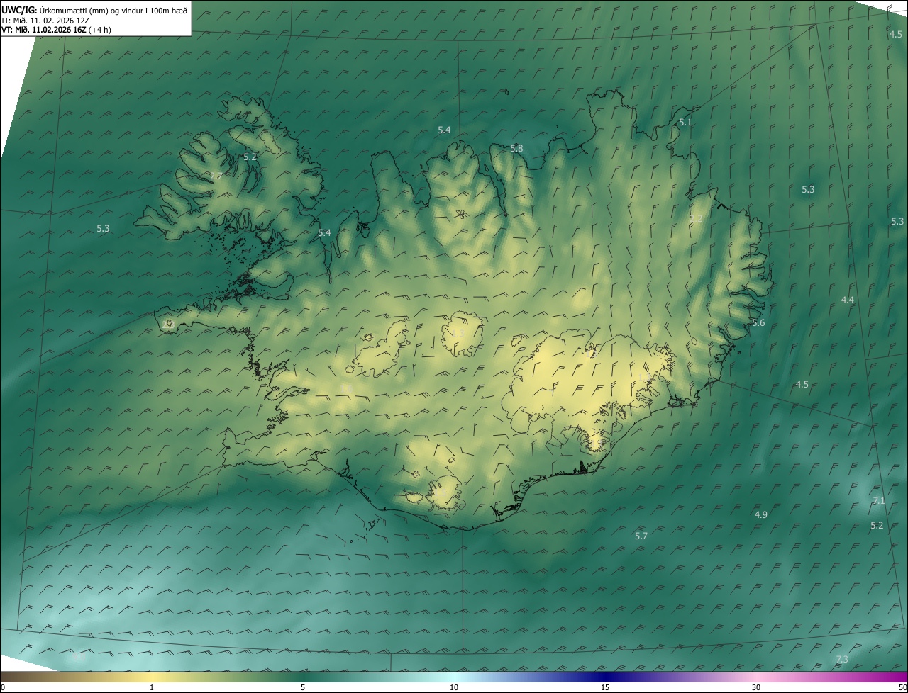Click the "10" tick on the color scale
Viewport: 908px width, 693px height.
[x=454, y=687]
